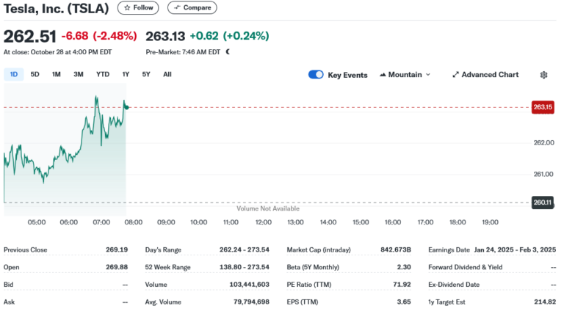Show the 1Y chart range
The width and height of the screenshot is (564, 314).
coord(126,74)
